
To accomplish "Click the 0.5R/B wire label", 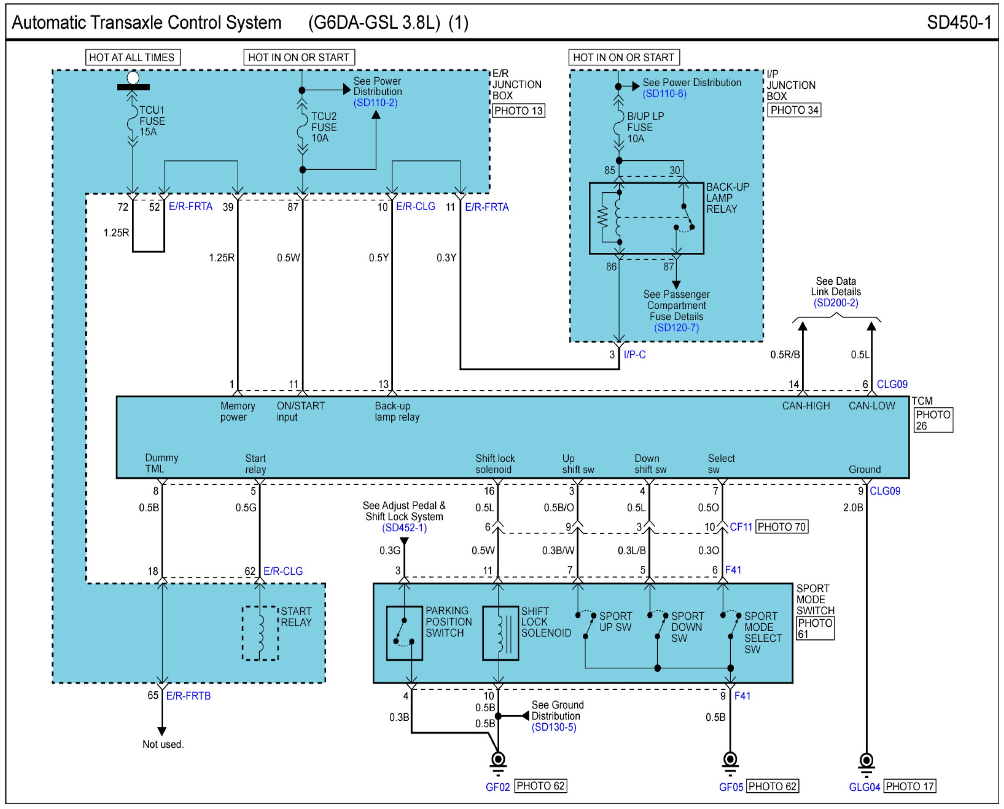I will pyautogui.click(x=785, y=355).
